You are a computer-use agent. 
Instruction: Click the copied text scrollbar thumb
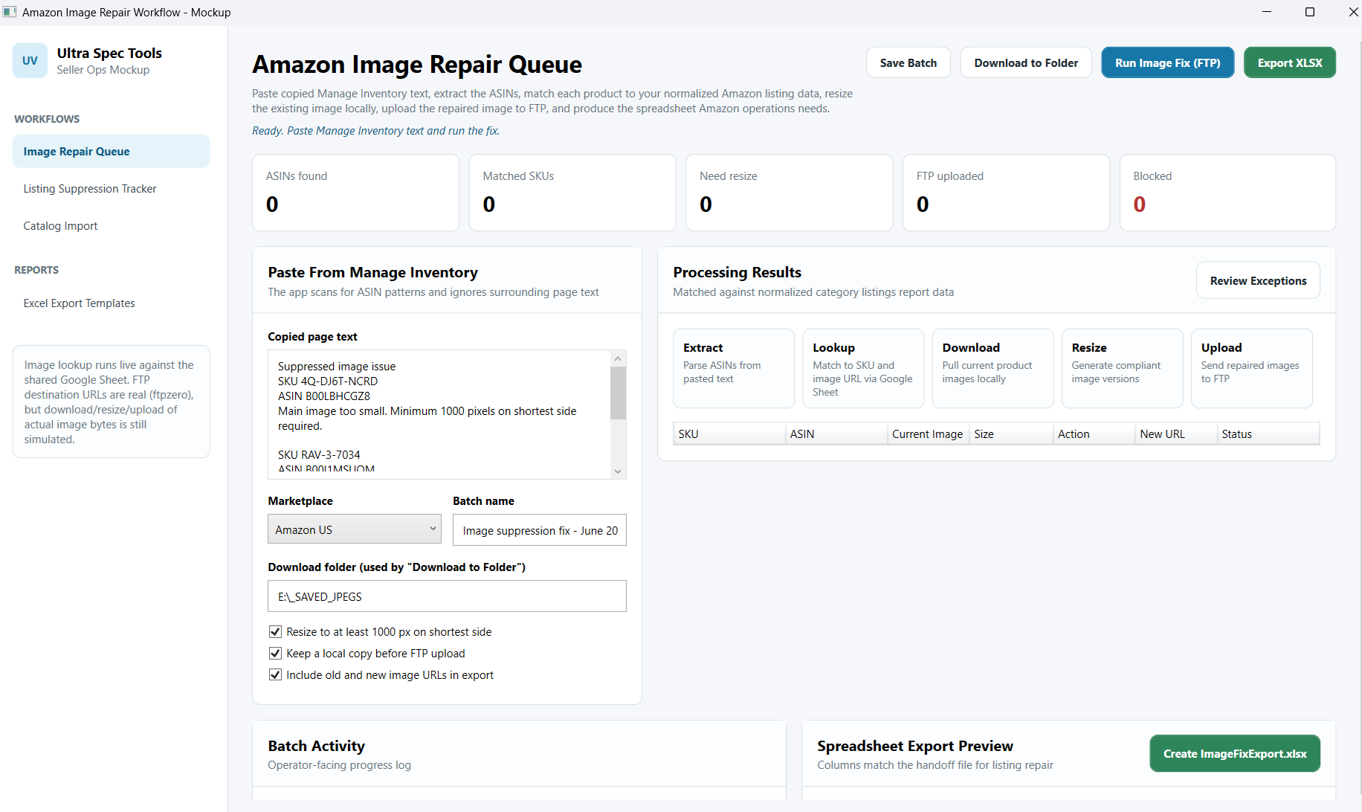point(618,393)
